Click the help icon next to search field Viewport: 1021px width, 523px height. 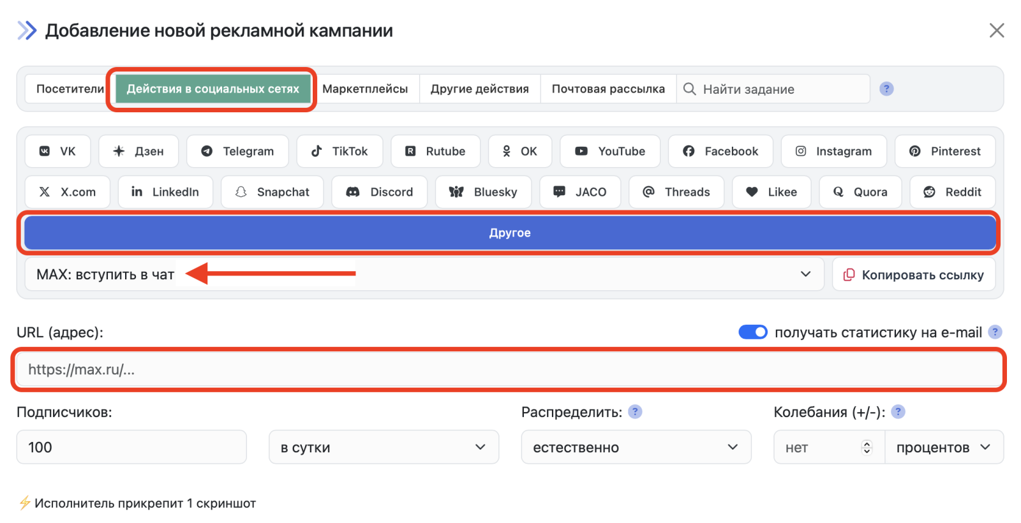point(886,89)
